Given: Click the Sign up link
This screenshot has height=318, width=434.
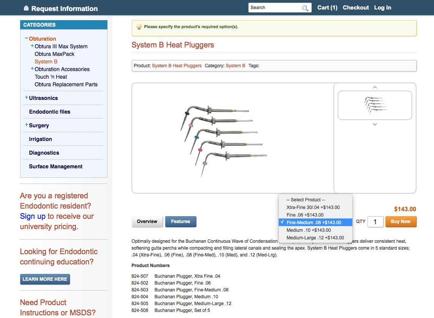Looking at the screenshot, I should [x=33, y=216].
